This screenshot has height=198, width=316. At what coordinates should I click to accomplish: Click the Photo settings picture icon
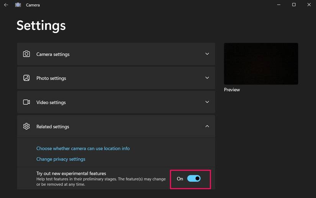pos(26,78)
